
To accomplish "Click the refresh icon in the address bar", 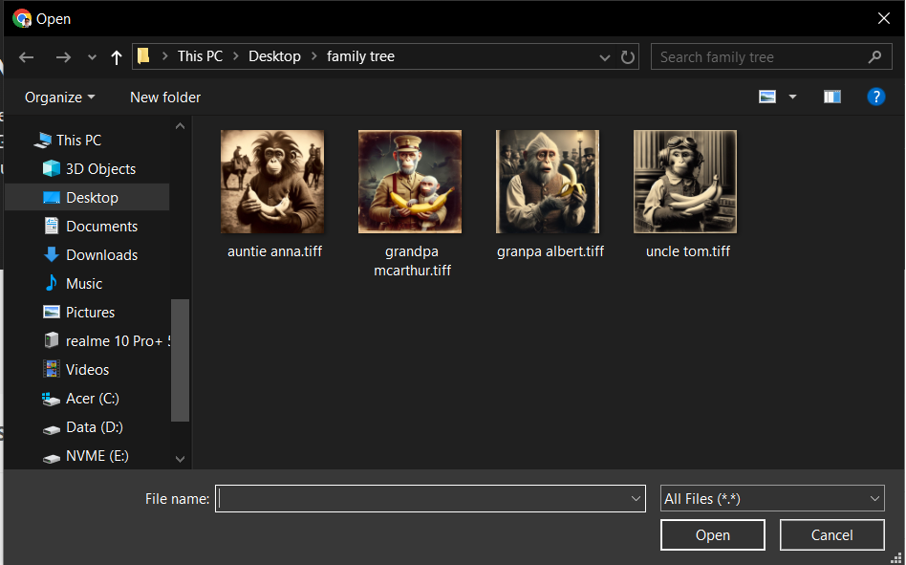I will tap(628, 56).
